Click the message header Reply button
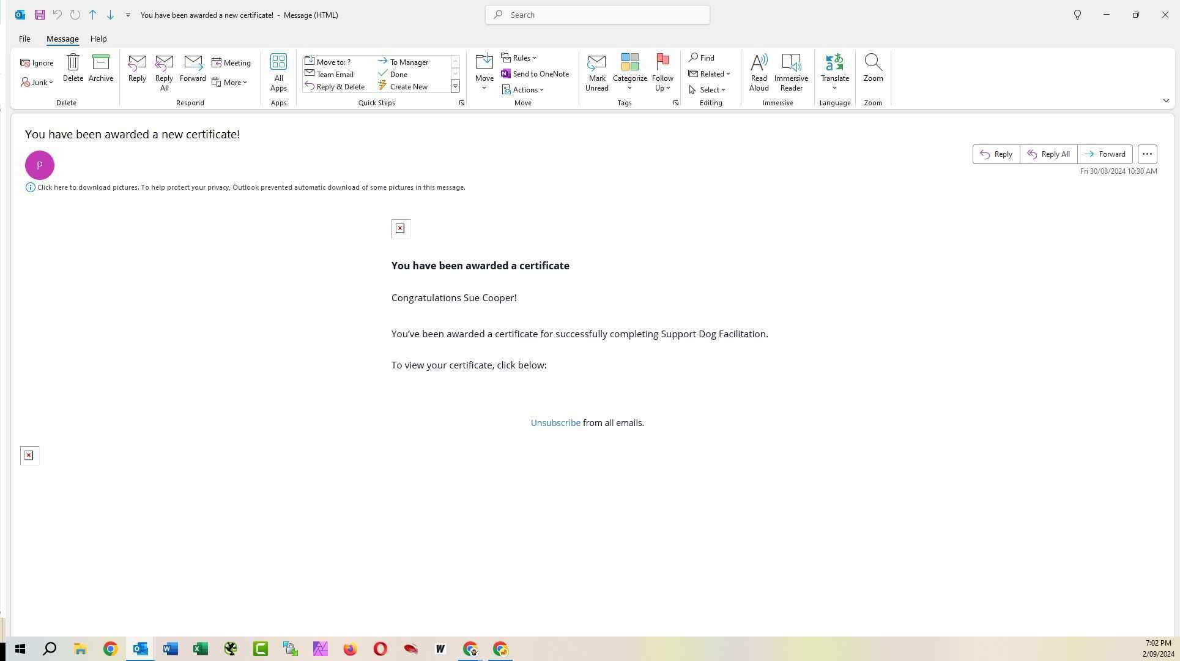 point(996,154)
